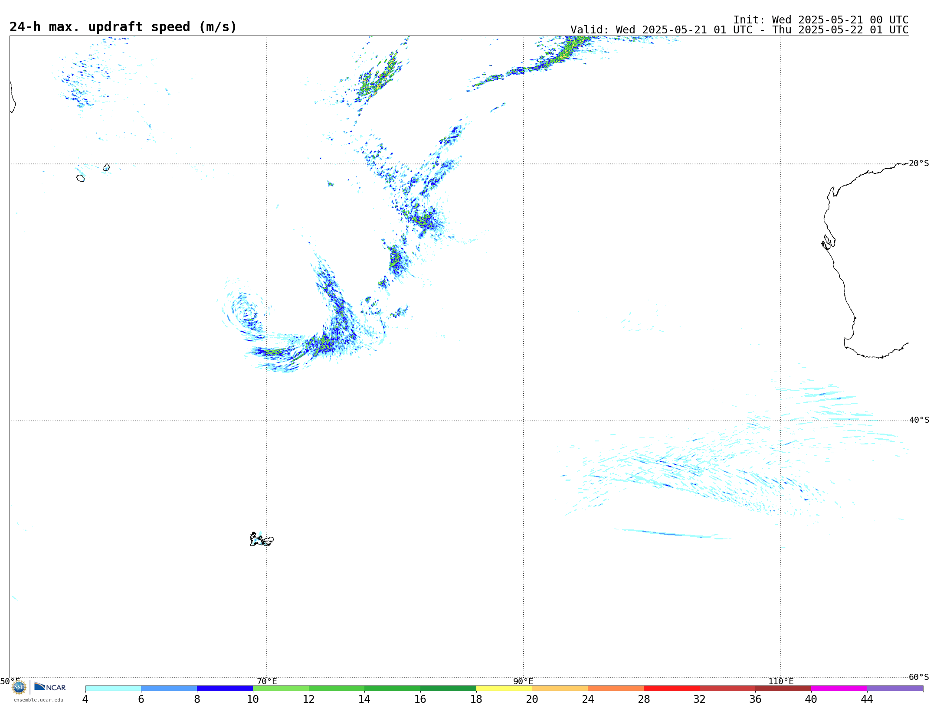Click the light cyan 4–6 color swatch
Image resolution: width=937 pixels, height=705 pixels.
pyautogui.click(x=113, y=688)
